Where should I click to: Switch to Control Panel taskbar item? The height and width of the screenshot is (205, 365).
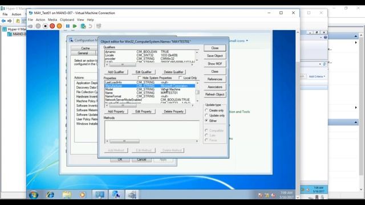(x=100, y=195)
